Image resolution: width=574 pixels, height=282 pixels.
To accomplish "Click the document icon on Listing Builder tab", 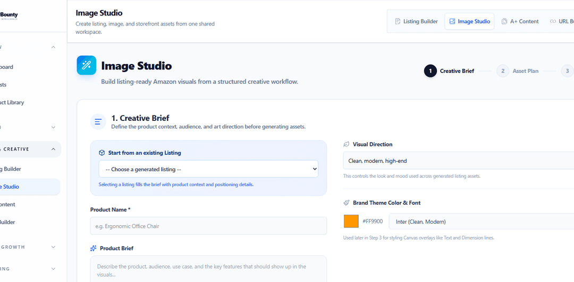I will [x=398, y=22].
